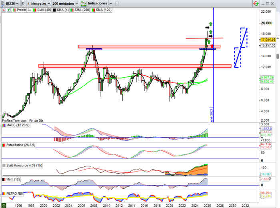Click the chart Indicadores icon
The image size is (280, 208).
click(83, 3)
